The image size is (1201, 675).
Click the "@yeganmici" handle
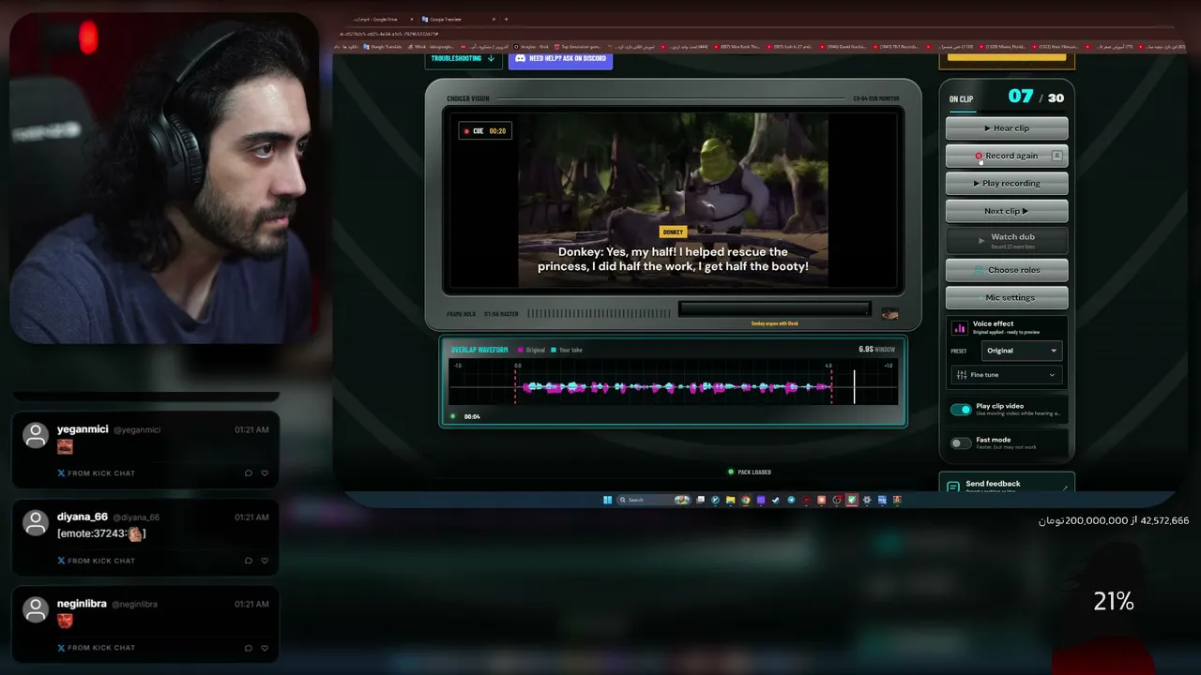click(x=137, y=429)
